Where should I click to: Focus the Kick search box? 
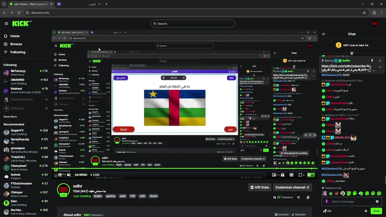tap(193, 24)
